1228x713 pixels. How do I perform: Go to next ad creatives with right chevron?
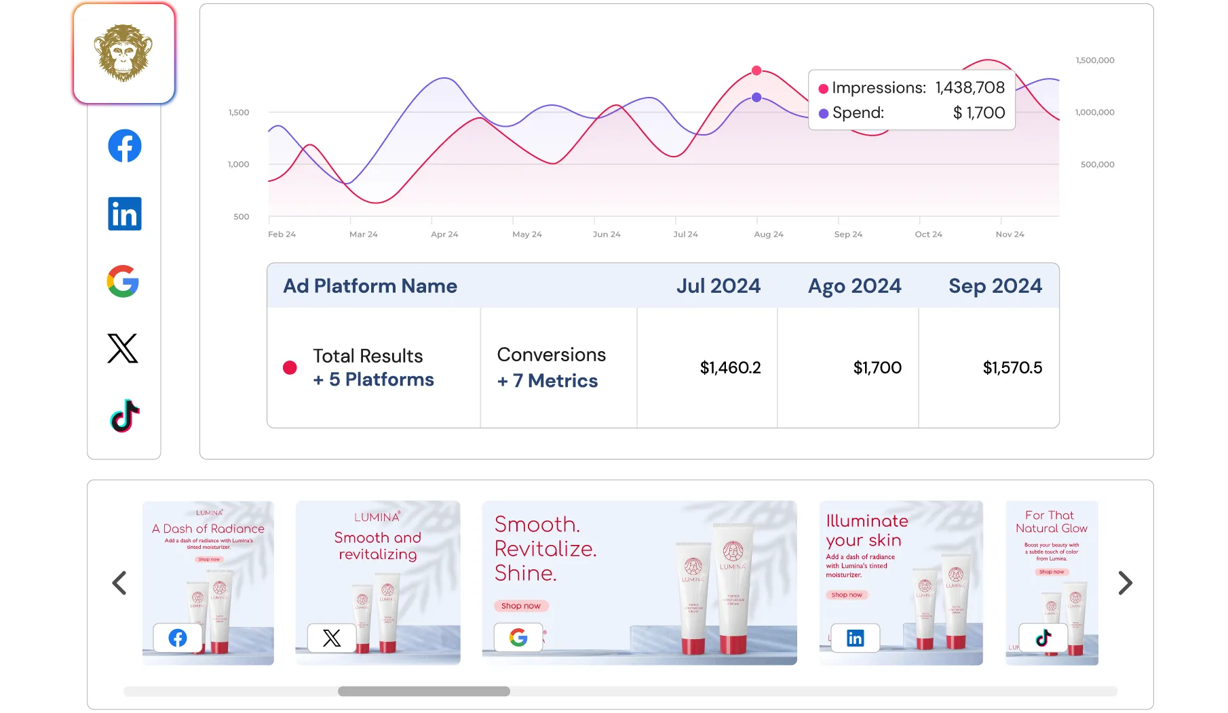pyautogui.click(x=1125, y=583)
